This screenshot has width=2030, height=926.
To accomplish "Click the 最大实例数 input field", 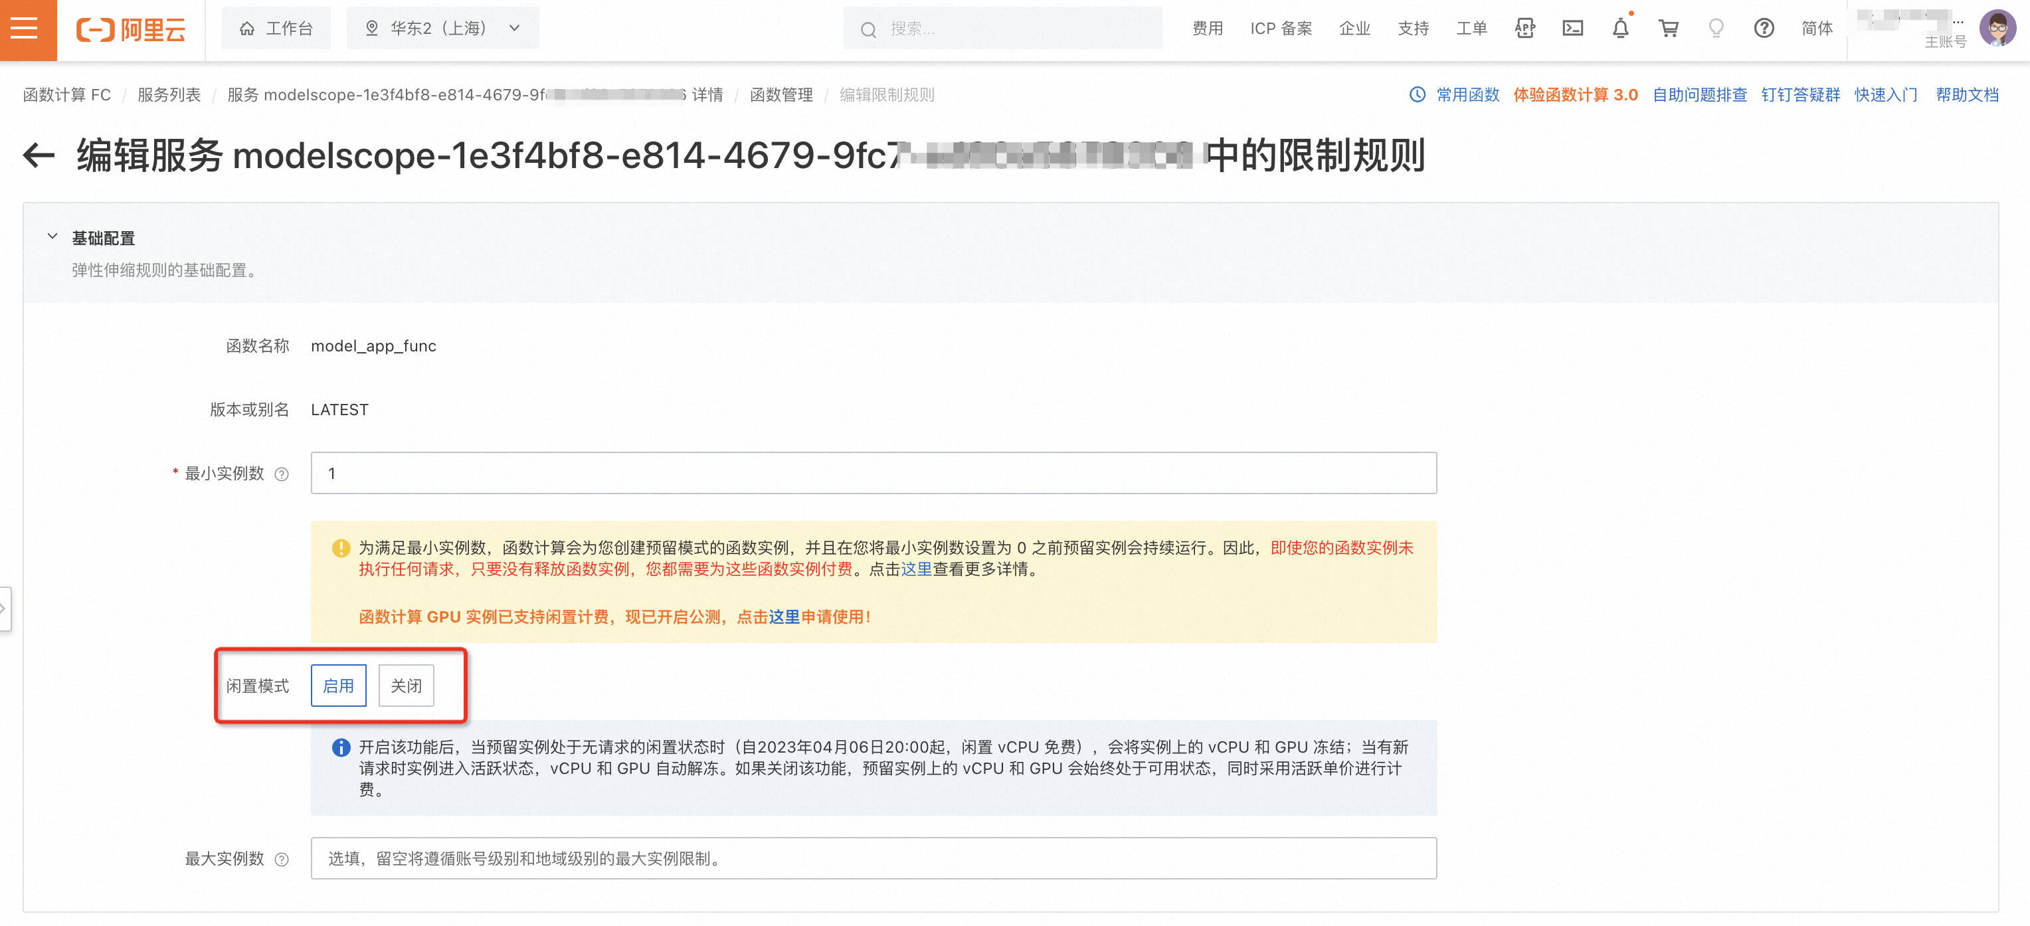I will pos(873,858).
